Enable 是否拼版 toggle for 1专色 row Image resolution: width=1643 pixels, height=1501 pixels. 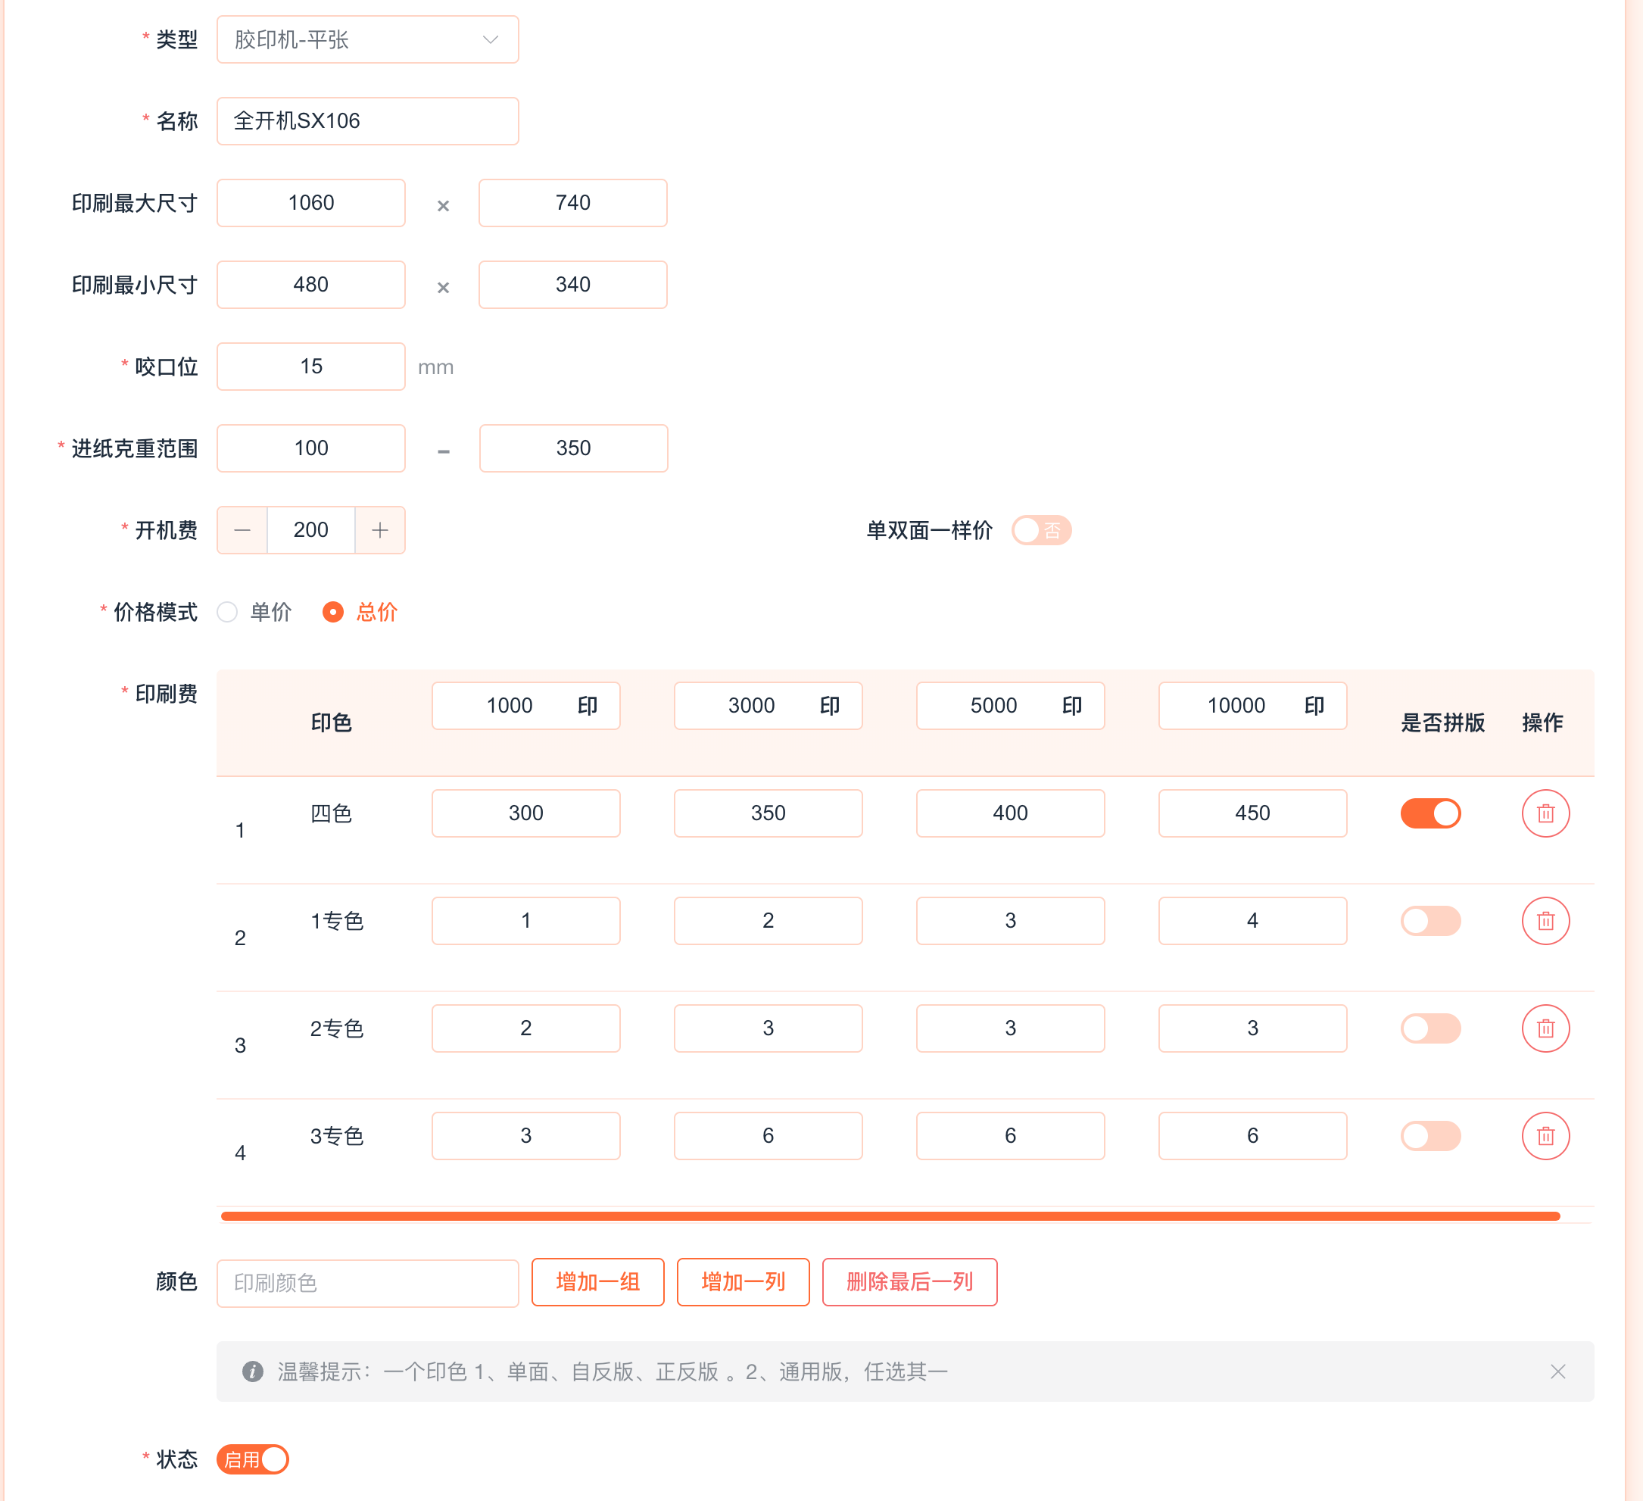coord(1429,920)
